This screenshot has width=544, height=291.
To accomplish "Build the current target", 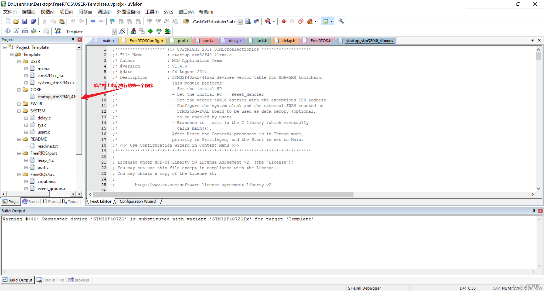I will click(16, 31).
